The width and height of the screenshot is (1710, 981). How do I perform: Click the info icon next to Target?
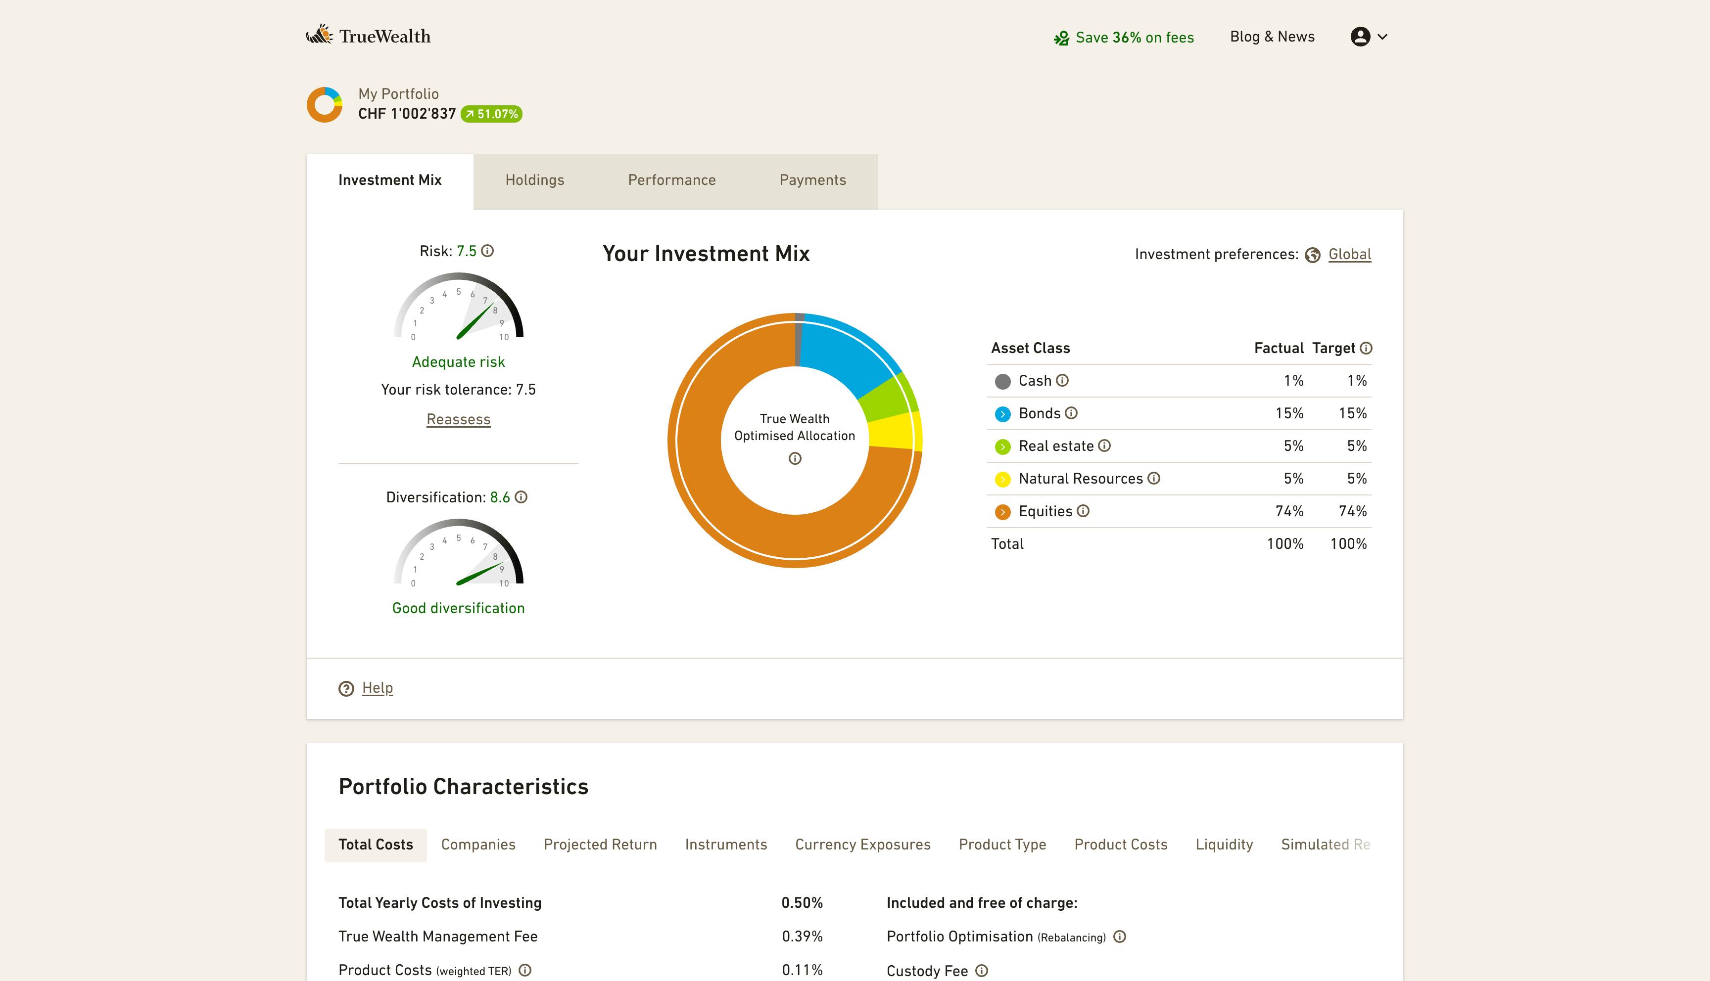pyautogui.click(x=1366, y=348)
